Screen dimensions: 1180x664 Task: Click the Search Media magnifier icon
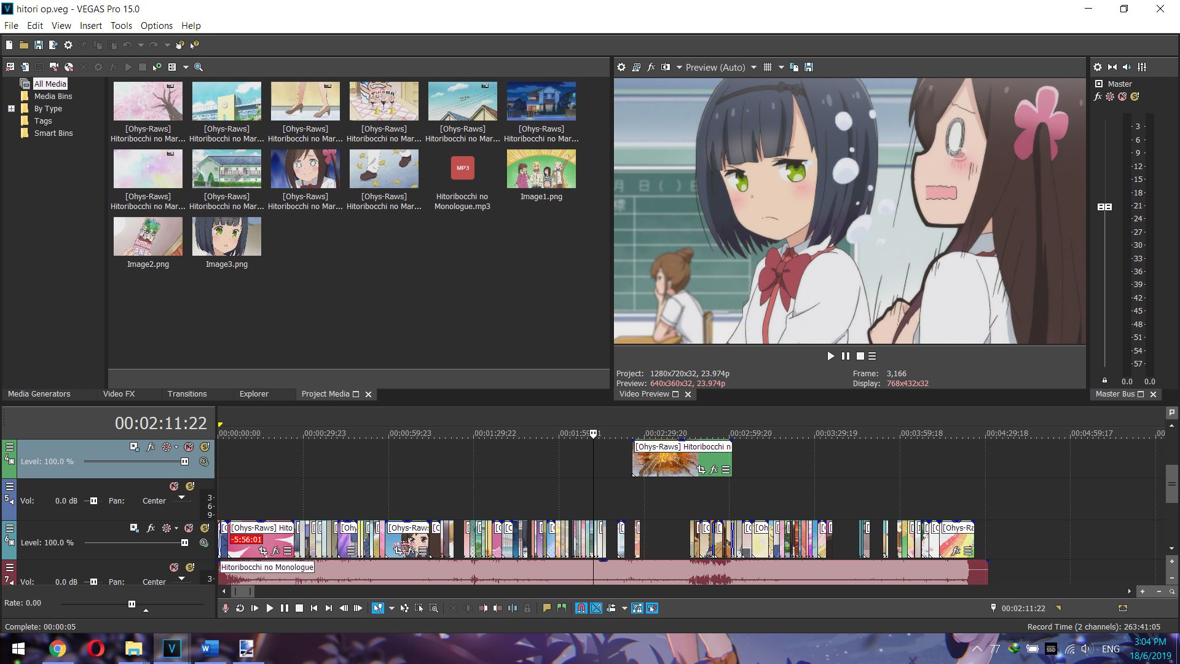coord(199,67)
